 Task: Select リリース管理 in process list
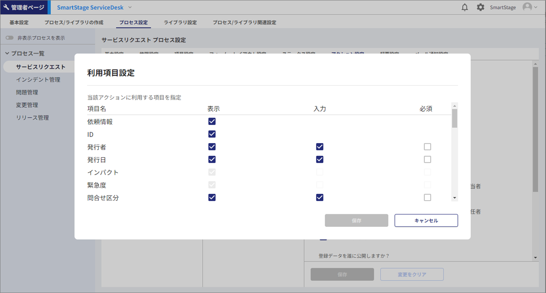[x=32, y=118]
